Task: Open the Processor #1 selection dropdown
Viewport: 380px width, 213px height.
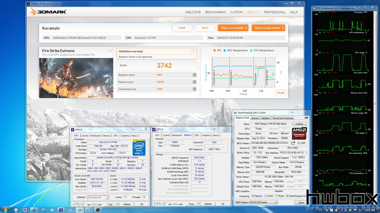Action: click(x=98, y=197)
